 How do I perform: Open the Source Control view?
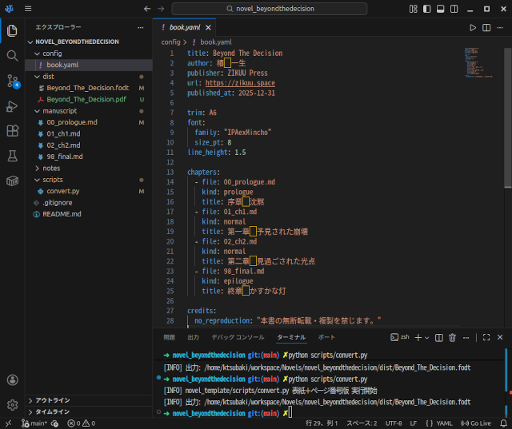[x=12, y=81]
